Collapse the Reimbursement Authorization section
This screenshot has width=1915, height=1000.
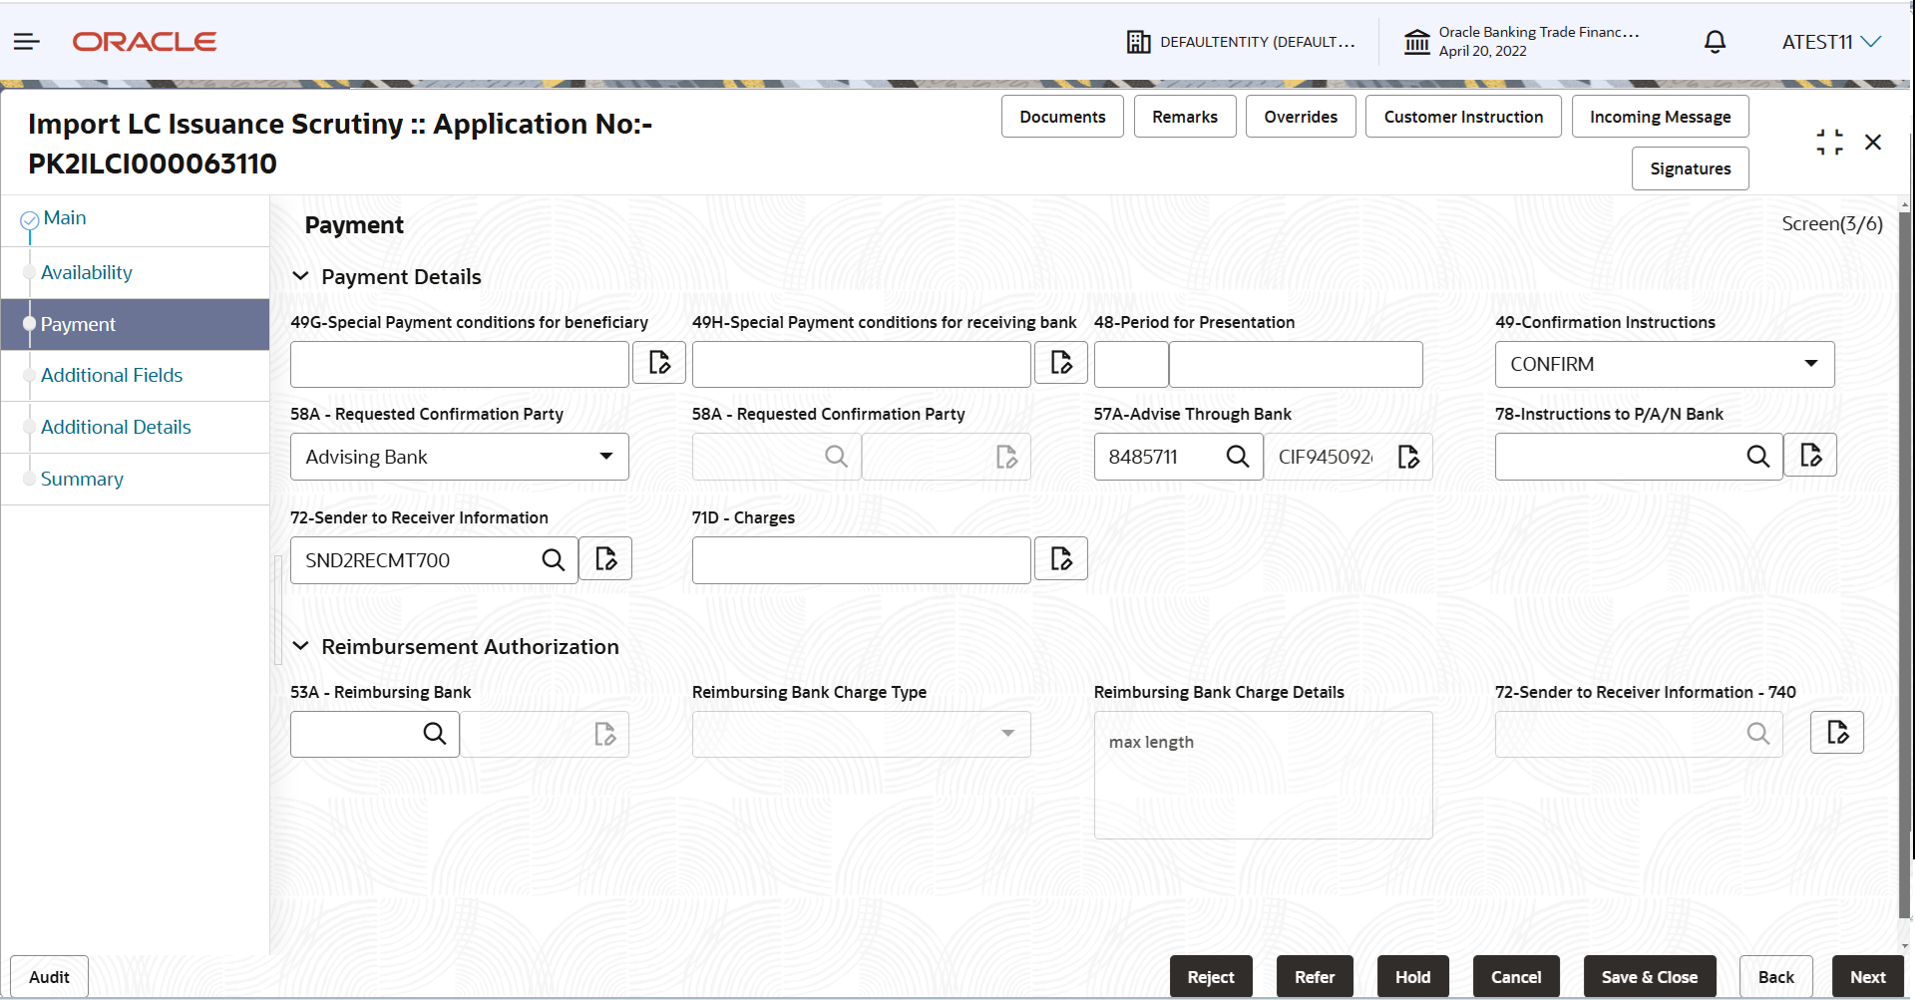[x=300, y=646]
